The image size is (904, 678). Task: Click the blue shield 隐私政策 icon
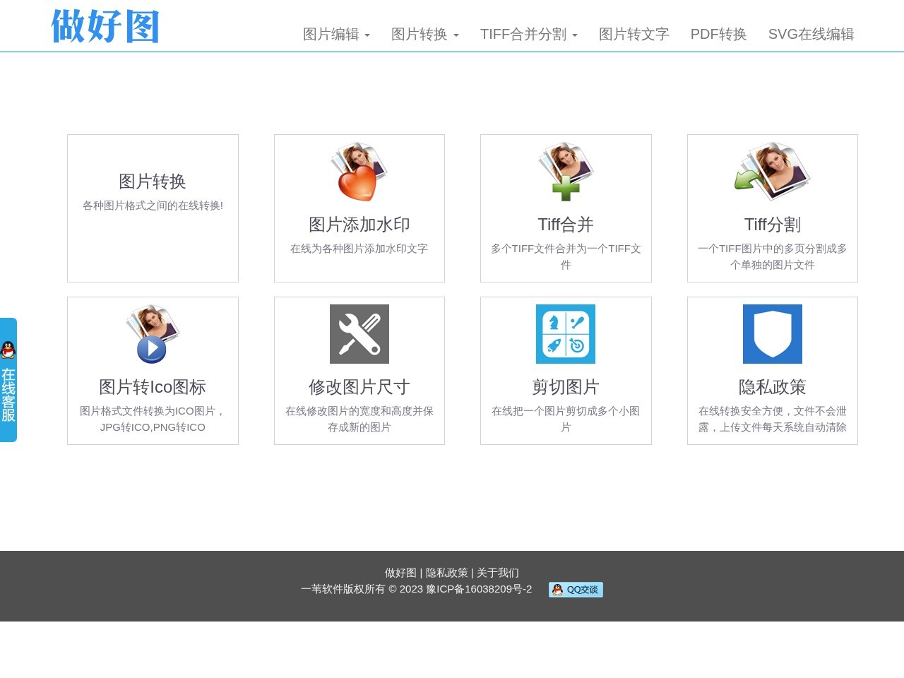point(773,334)
